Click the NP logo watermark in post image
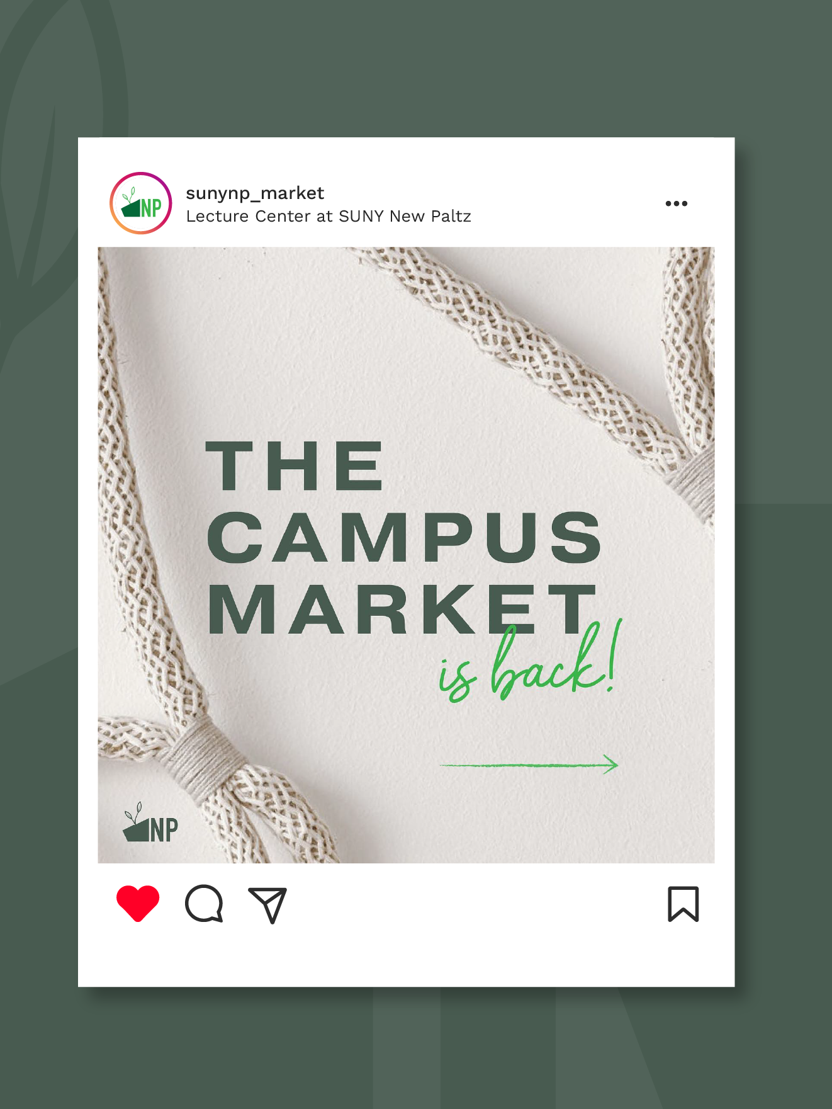 coord(150,823)
